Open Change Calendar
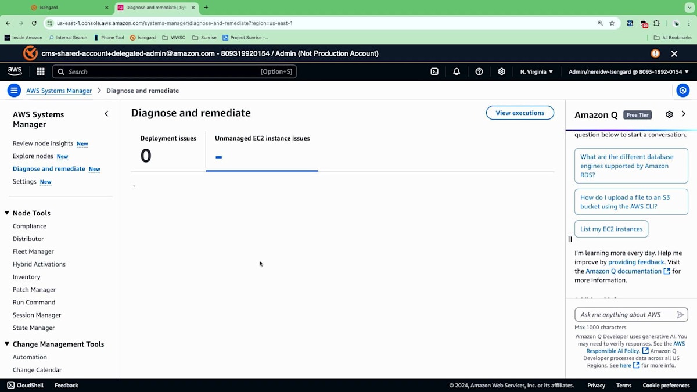697x392 pixels. pos(37,370)
